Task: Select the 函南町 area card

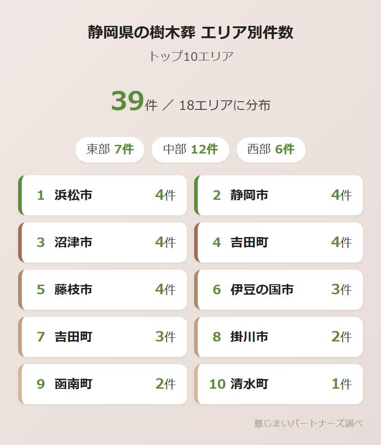Action: [103, 384]
